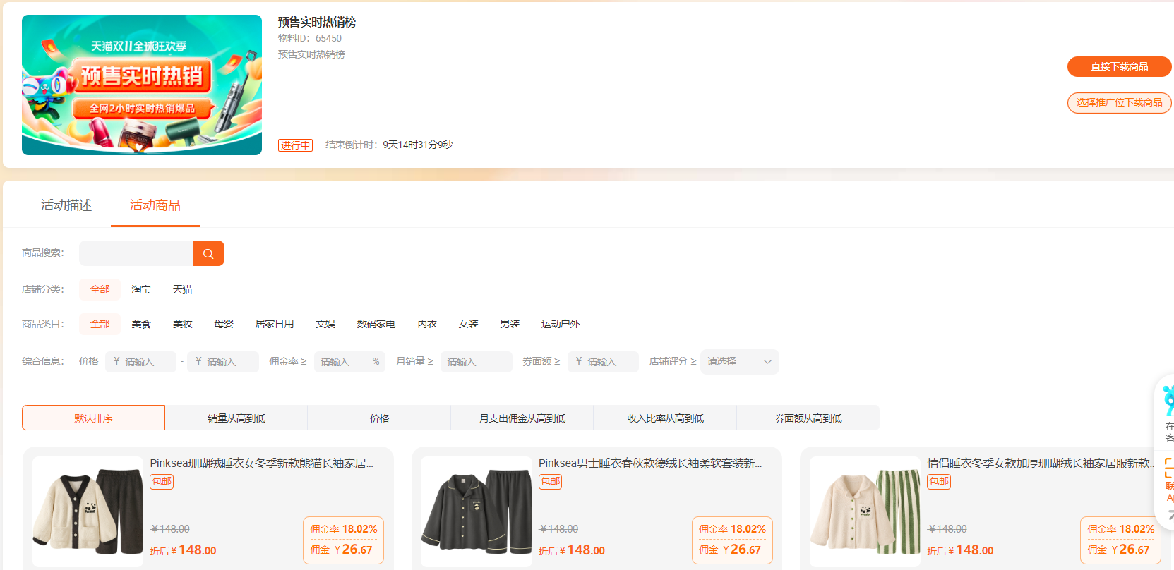The height and width of the screenshot is (570, 1174).
Task: Click the 结束倒计时 countdown text
Action: [389, 145]
